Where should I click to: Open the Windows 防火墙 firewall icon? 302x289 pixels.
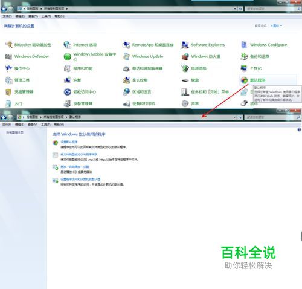coord(185,56)
